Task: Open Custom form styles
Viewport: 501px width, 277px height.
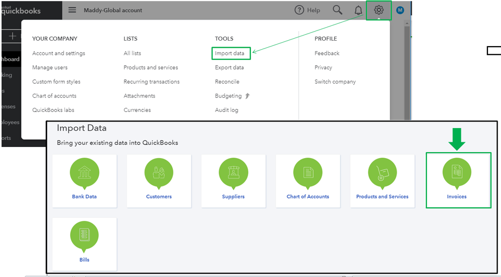Action: [56, 82]
